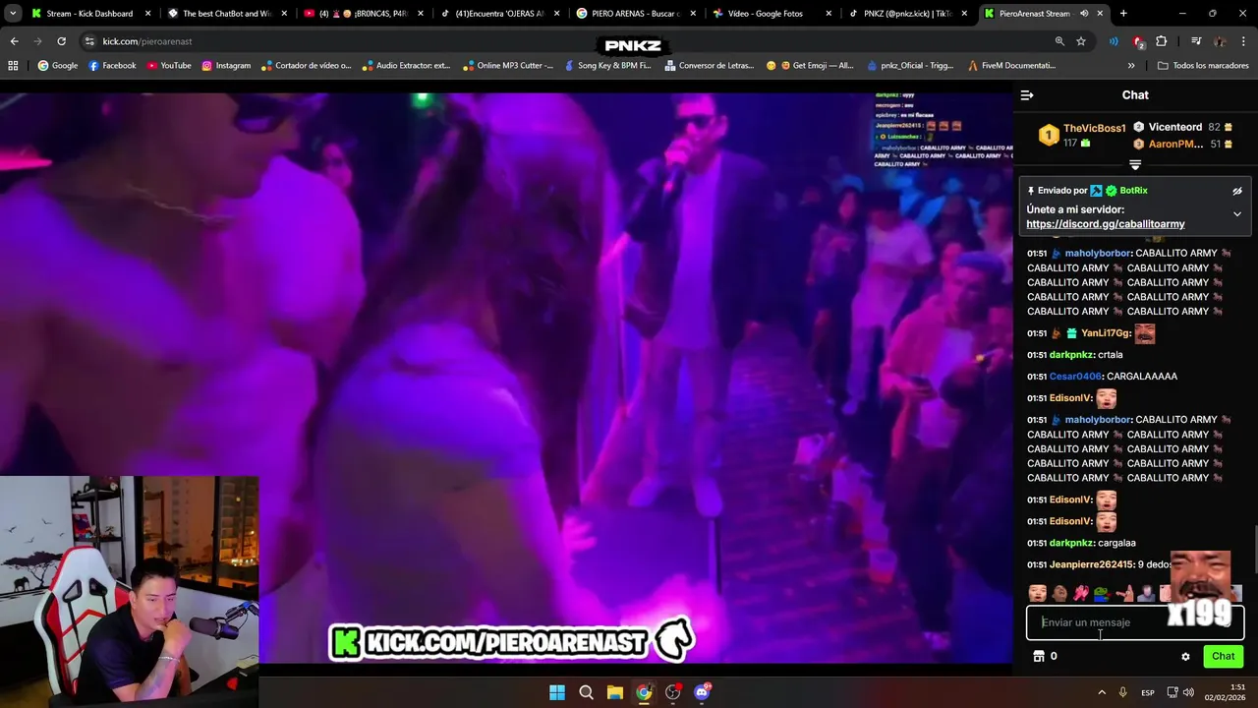
Task: Open chat settings gear icon
Action: (x=1185, y=656)
